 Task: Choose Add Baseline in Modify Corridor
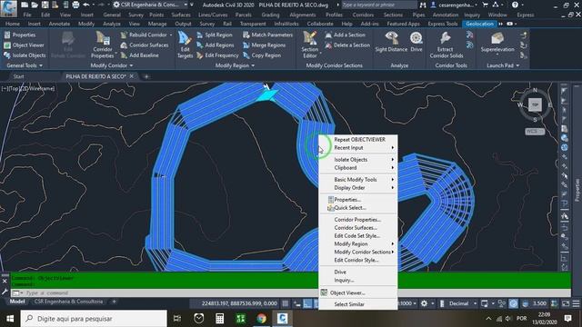tap(139, 55)
